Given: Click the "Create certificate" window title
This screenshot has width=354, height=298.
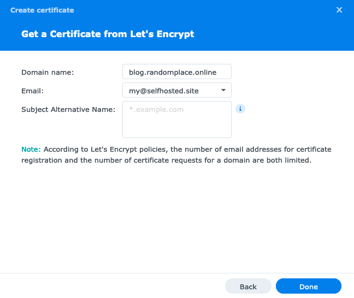Looking at the screenshot, I should pyautogui.click(x=42, y=10).
